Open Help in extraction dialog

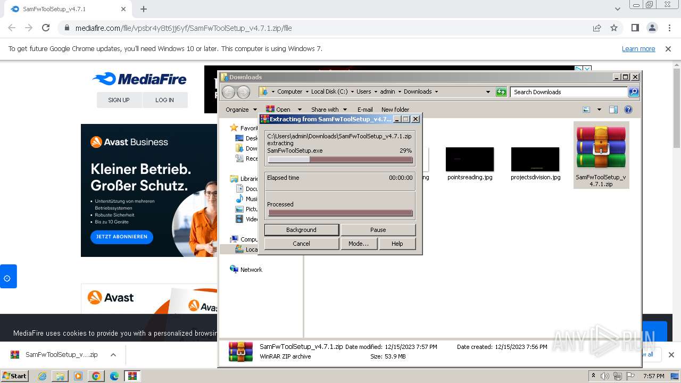397,244
